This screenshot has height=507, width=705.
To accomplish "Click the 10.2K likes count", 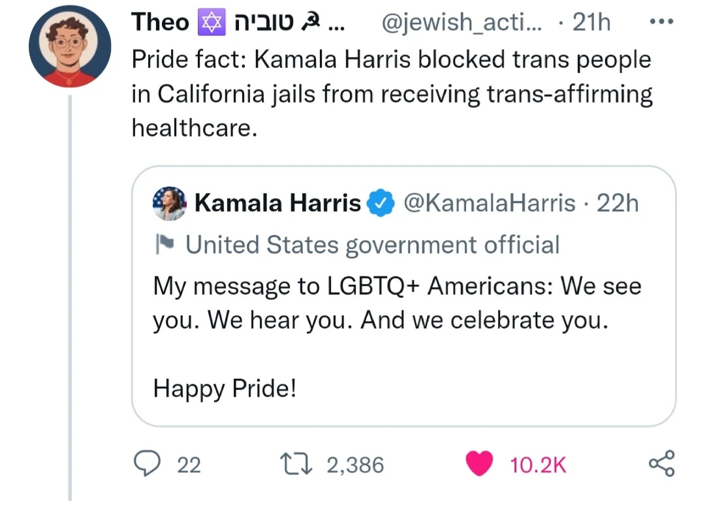I will point(538,465).
